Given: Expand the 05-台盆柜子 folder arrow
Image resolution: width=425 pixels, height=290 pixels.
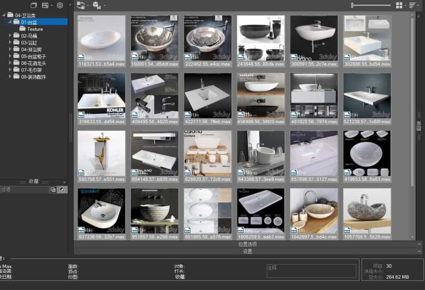Looking at the screenshot, I should tap(10, 56).
